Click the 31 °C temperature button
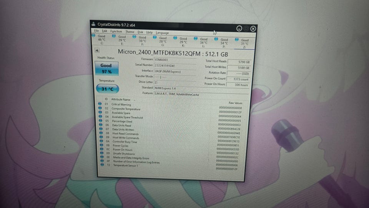Image resolution: width=369 pixels, height=208 pixels. point(108,89)
